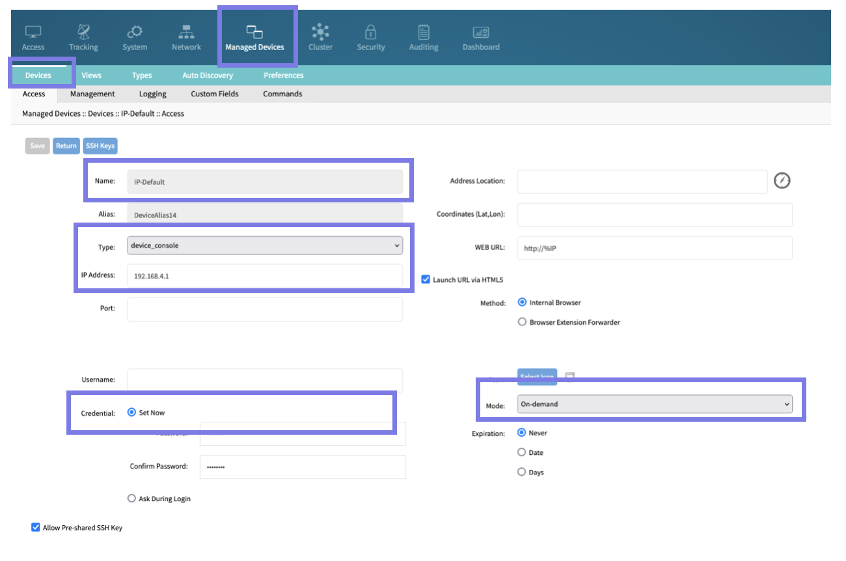Select the Logging device tab
The image size is (846, 561).
pyautogui.click(x=153, y=94)
